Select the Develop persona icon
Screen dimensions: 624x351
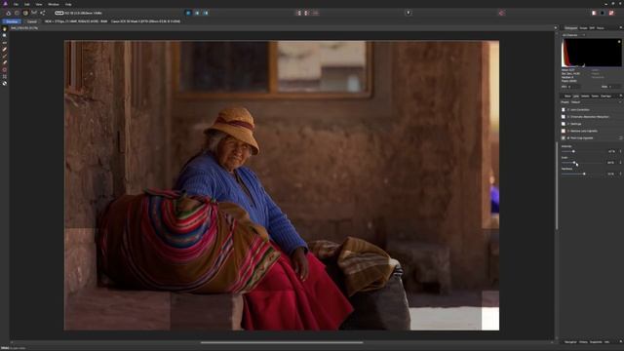25,13
